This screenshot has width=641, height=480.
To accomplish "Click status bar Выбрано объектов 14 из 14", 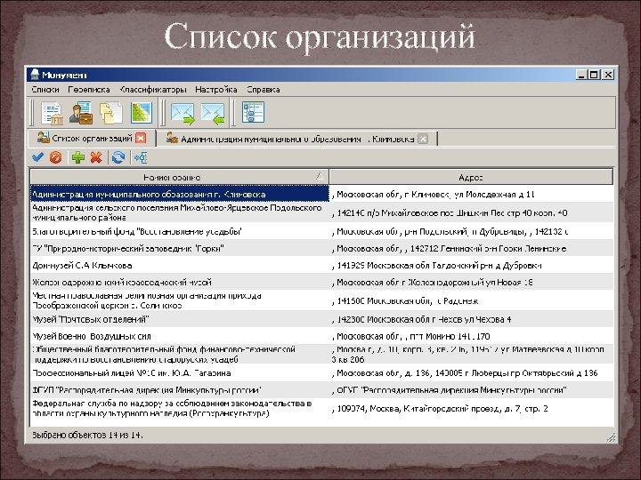I will pos(87,435).
